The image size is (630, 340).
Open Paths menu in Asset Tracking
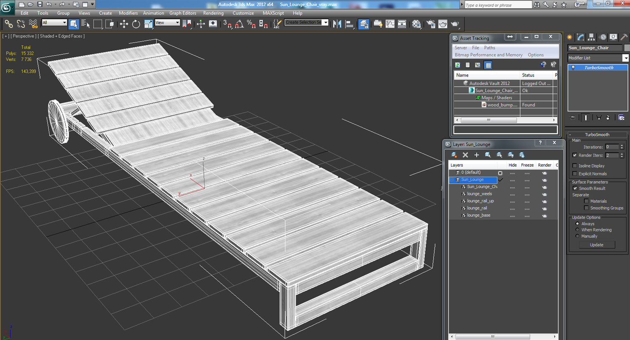490,48
